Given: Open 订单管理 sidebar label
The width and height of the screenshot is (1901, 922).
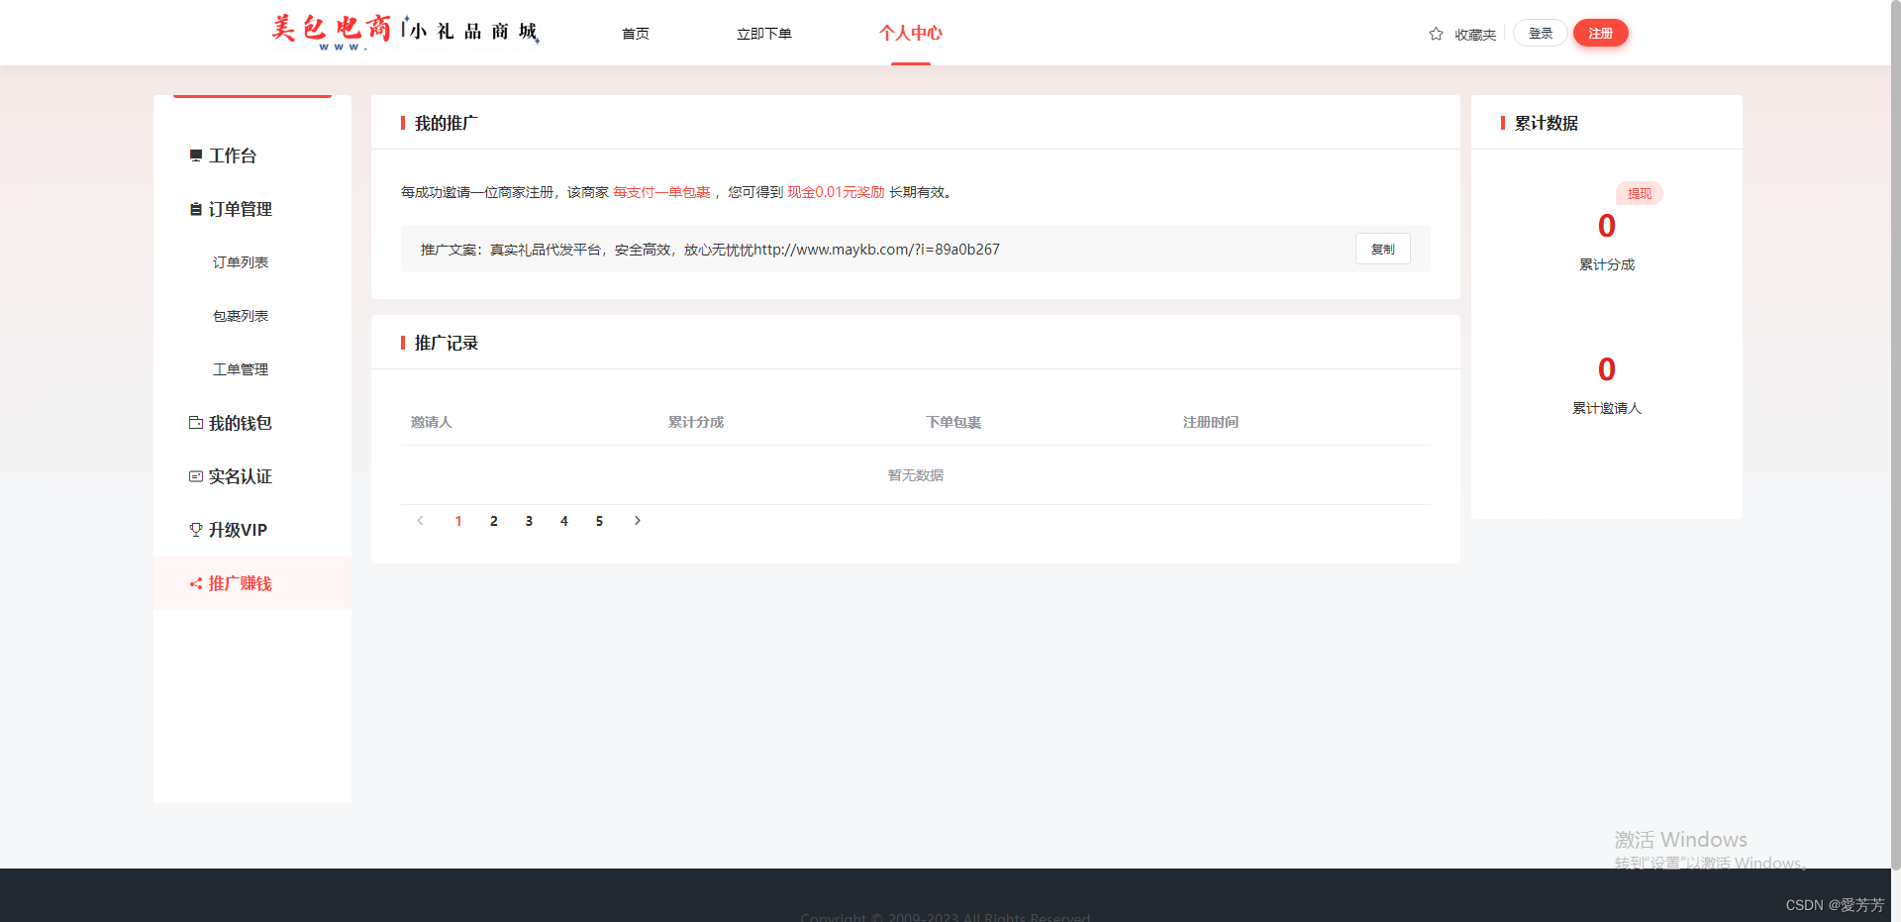Looking at the screenshot, I should pyautogui.click(x=241, y=209).
